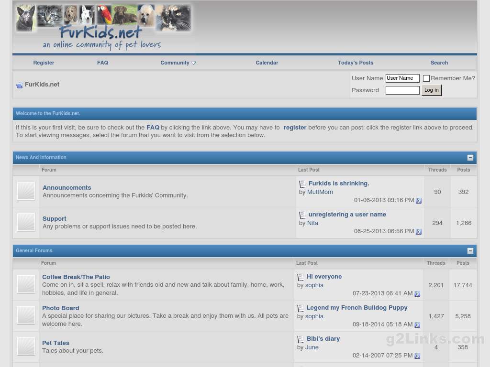This screenshot has height=367, width=490.
Task: Focus the User Name input field
Action: [402, 78]
